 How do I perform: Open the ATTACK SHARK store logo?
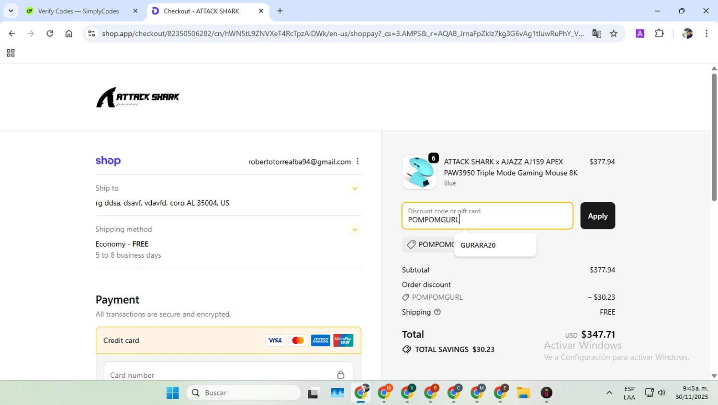coord(138,97)
